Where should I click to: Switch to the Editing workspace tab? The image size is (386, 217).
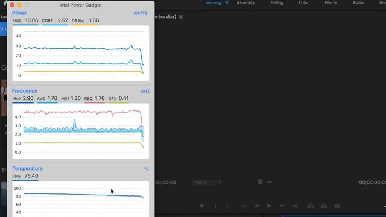[277, 3]
